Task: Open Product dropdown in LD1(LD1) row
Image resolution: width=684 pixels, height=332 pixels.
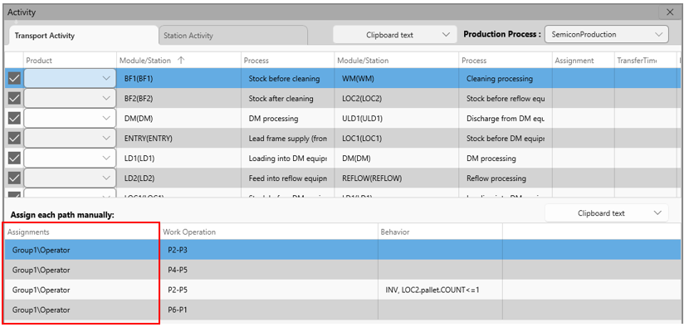Action: (x=70, y=158)
